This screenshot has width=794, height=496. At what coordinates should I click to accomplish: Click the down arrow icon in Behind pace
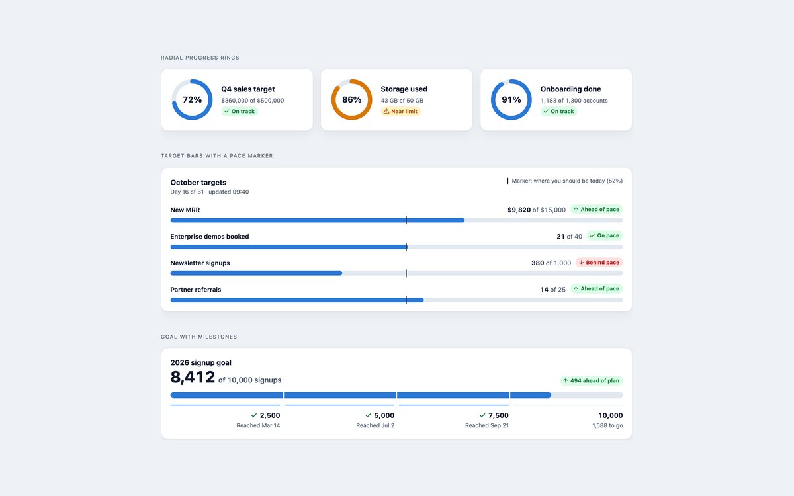(582, 263)
